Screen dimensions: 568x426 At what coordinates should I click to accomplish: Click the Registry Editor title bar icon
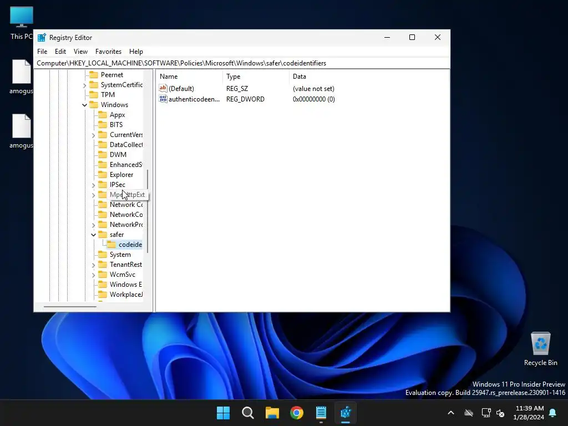[x=42, y=38]
